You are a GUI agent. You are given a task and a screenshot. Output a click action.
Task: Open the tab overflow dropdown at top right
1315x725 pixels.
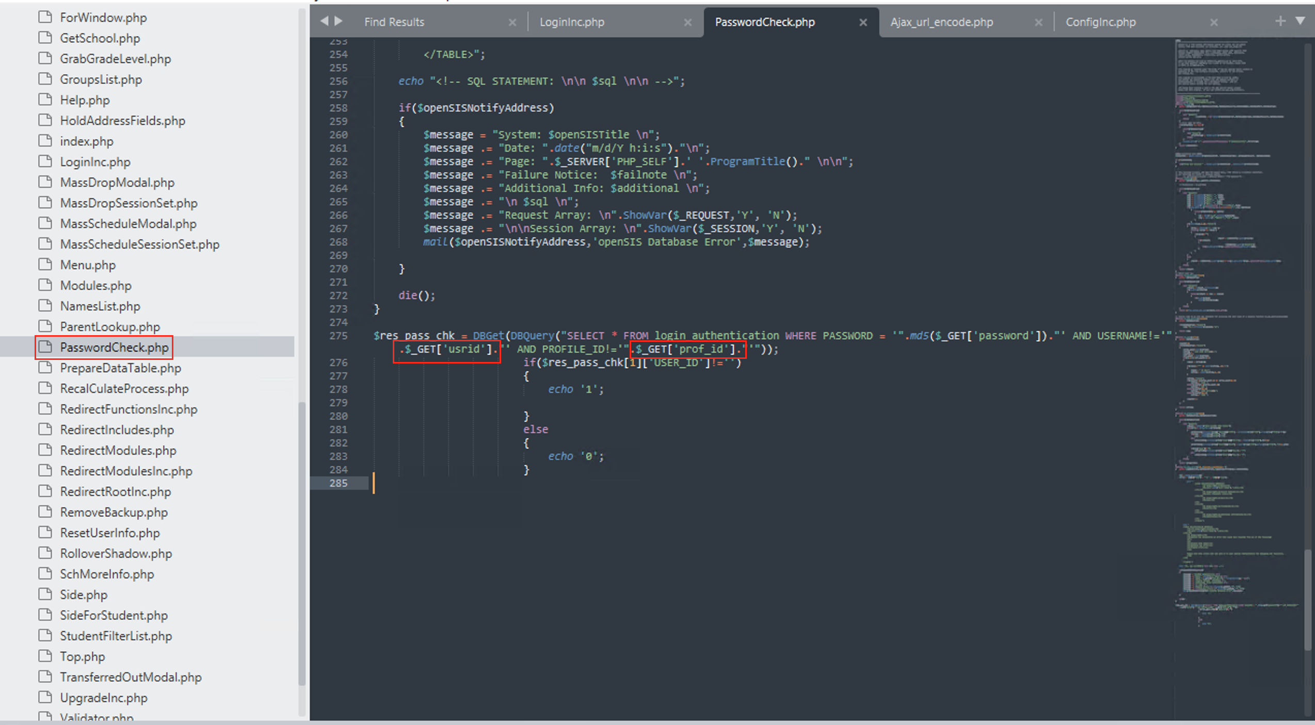[x=1301, y=21]
